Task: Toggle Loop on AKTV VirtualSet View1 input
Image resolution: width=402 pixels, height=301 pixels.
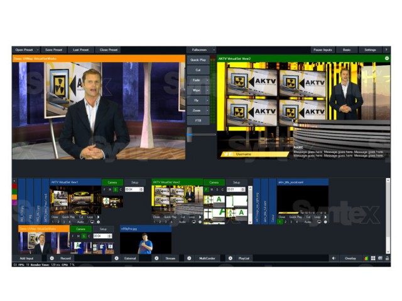Action: tap(90, 216)
